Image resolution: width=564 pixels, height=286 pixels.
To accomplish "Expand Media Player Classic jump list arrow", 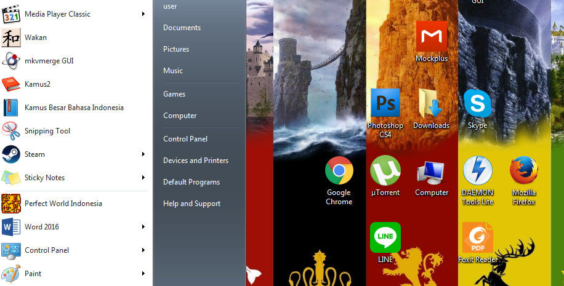I will click(x=143, y=14).
